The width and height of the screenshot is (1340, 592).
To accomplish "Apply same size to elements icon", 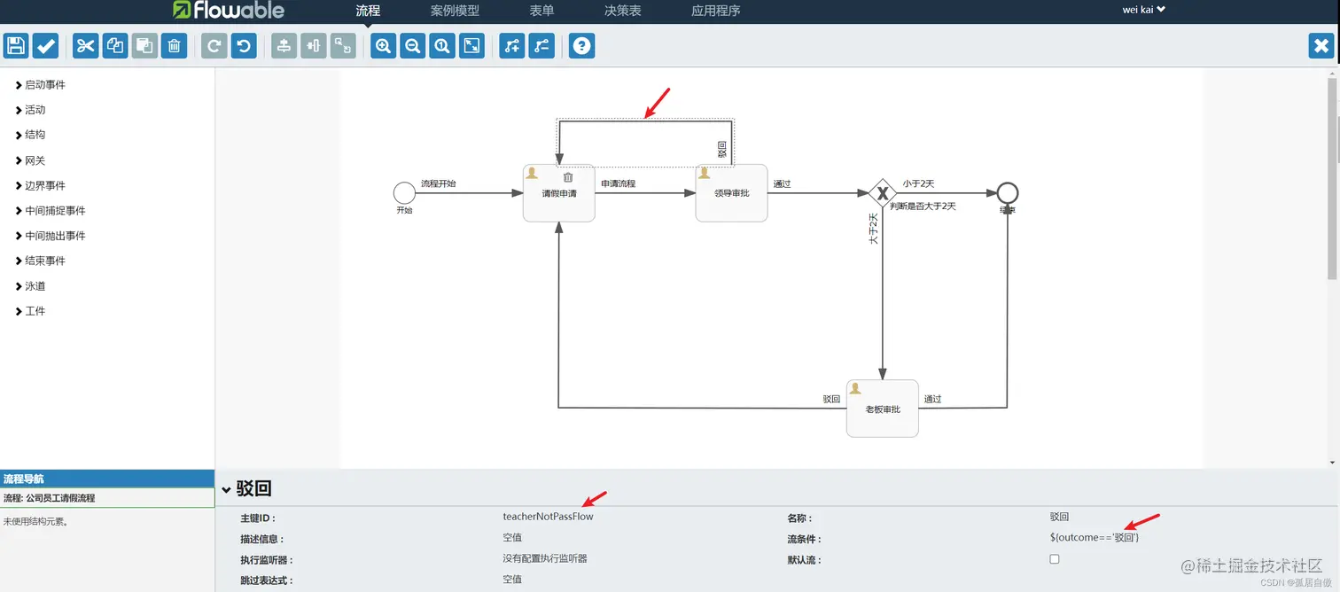I will pos(343,46).
